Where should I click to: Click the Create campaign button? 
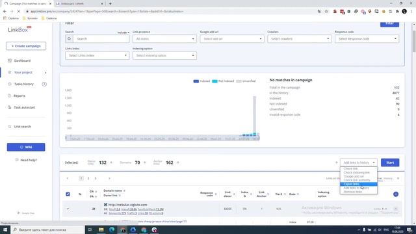tap(26, 46)
